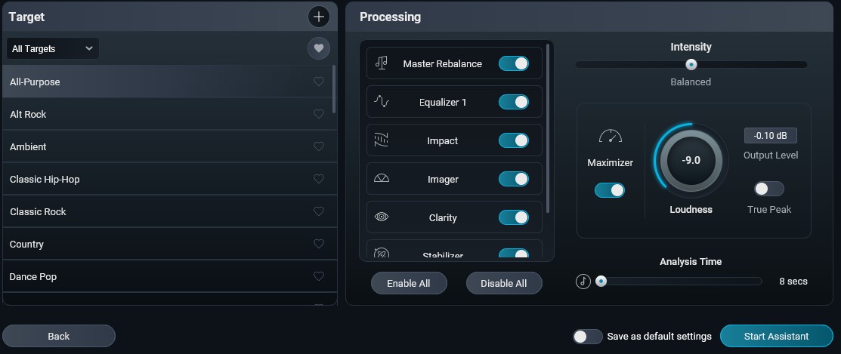Click the Disable All button
This screenshot has width=841, height=354.
504,283
